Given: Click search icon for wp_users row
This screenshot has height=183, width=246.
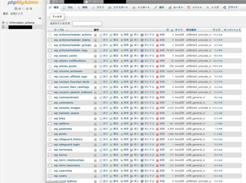Looking at the screenshot, I should click(x=121, y=176).
